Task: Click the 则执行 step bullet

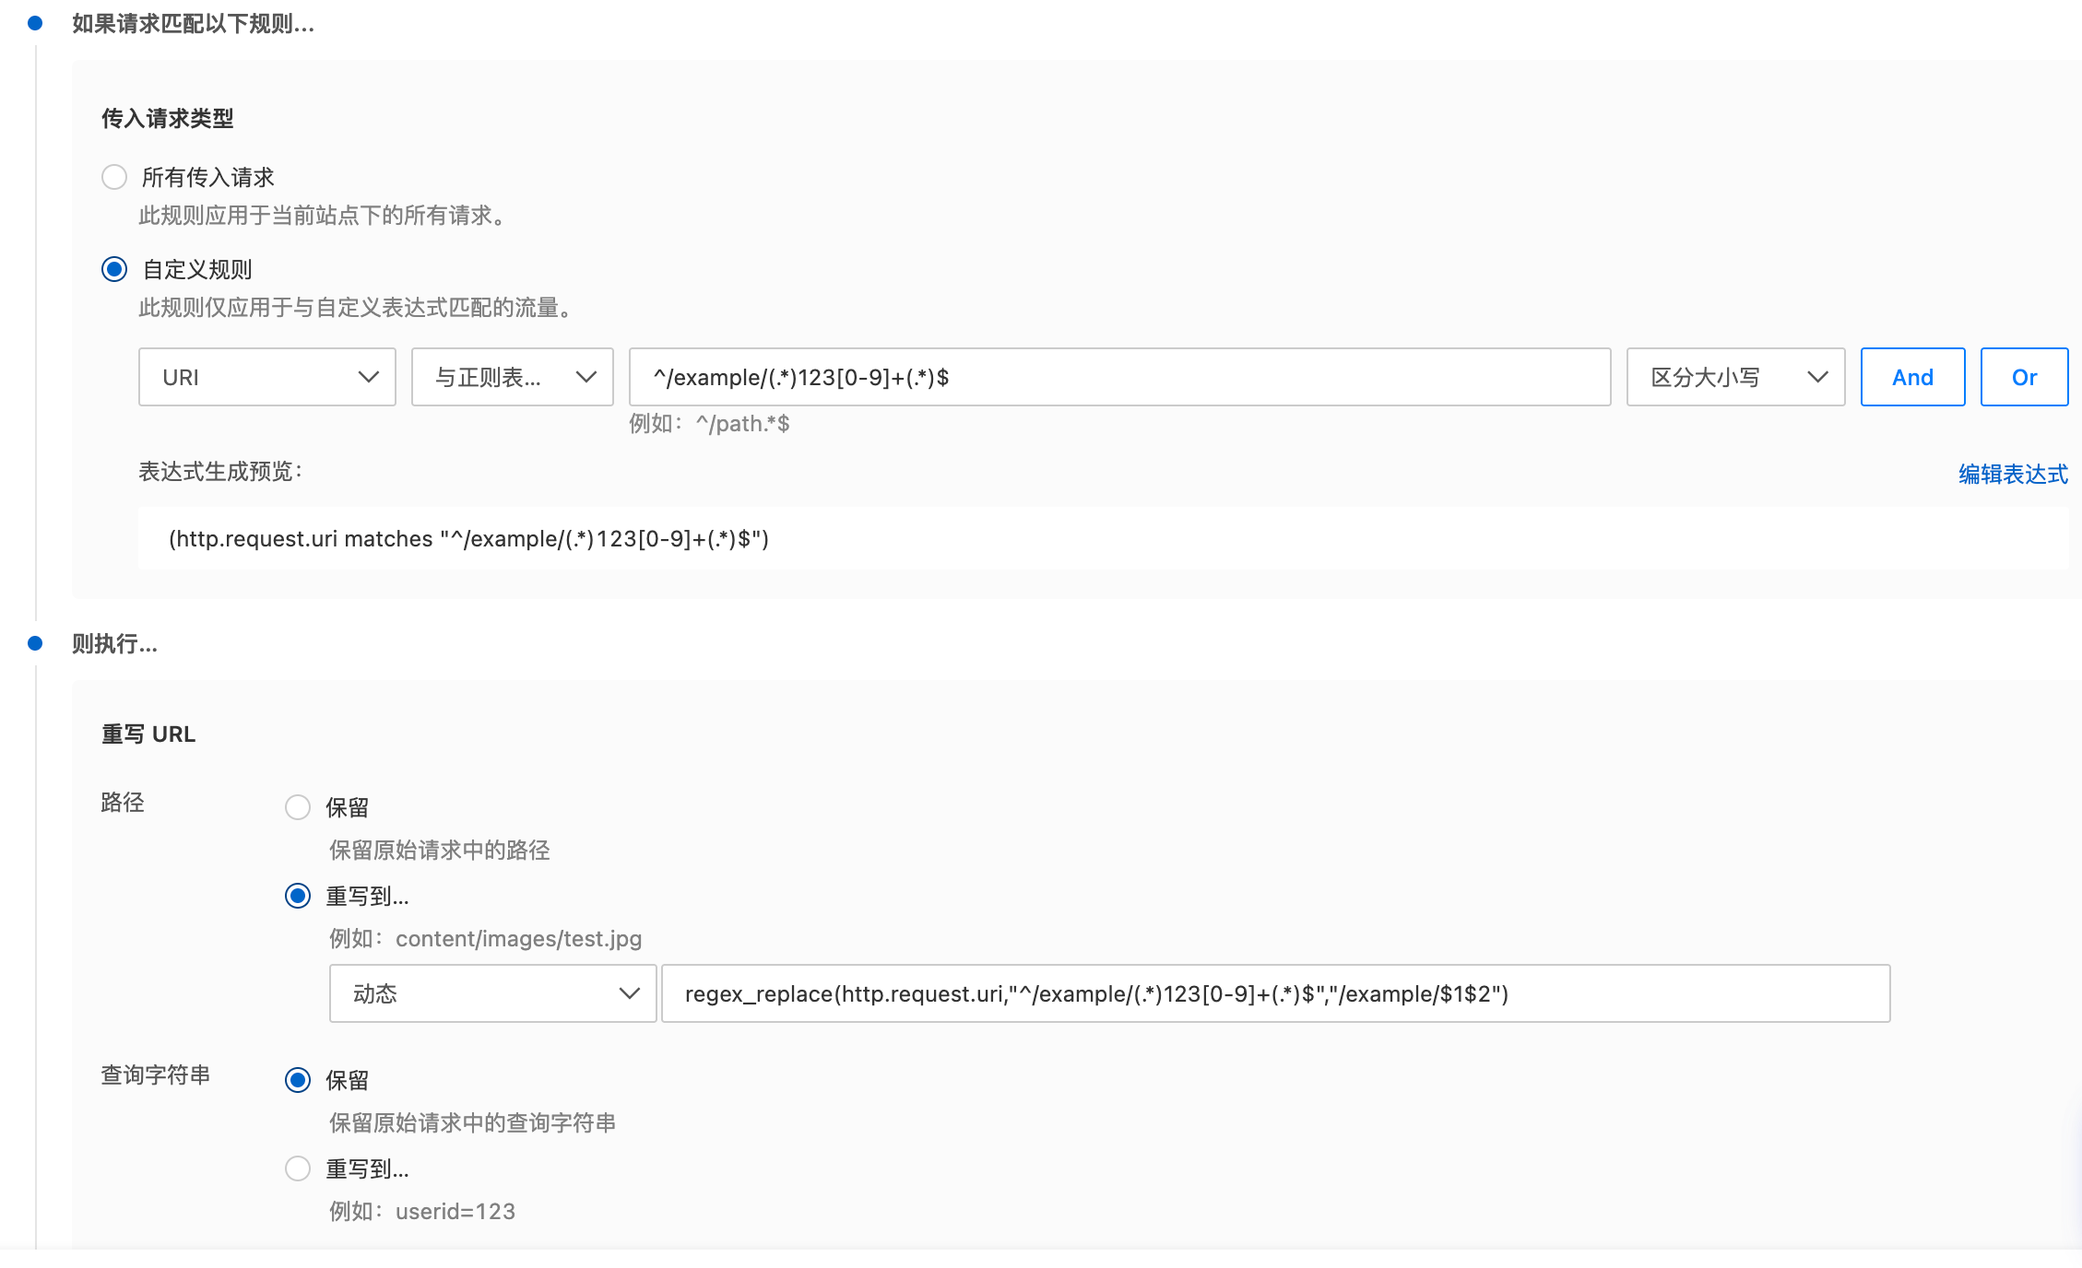Action: click(35, 643)
